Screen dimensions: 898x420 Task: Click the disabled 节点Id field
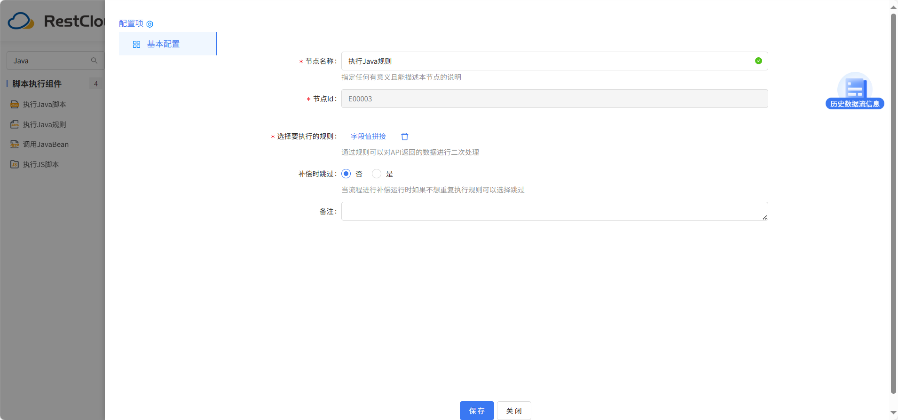point(554,99)
